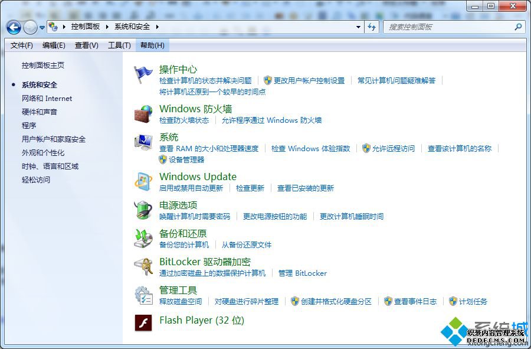This screenshot has width=531, height=349.
Task: Open 外观和个性化 in sidebar
Action: tap(43, 153)
